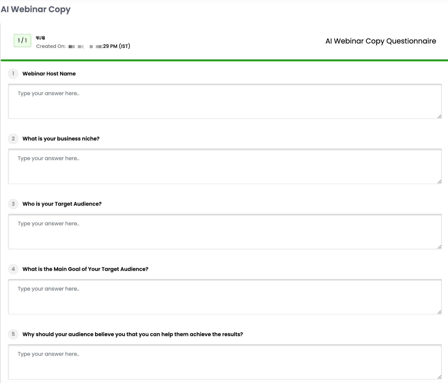The image size is (448, 383).
Task: Click the AI Webinar Copy Questionnaire heading
Action: click(x=381, y=41)
